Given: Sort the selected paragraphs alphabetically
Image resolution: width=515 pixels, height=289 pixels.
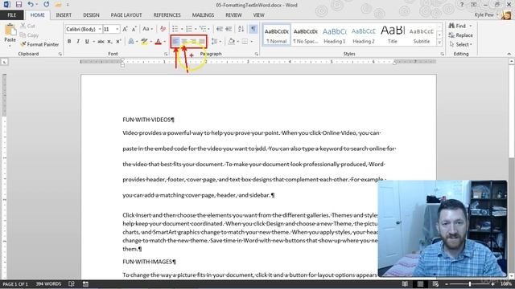Looking at the screenshot, I should click(241, 29).
